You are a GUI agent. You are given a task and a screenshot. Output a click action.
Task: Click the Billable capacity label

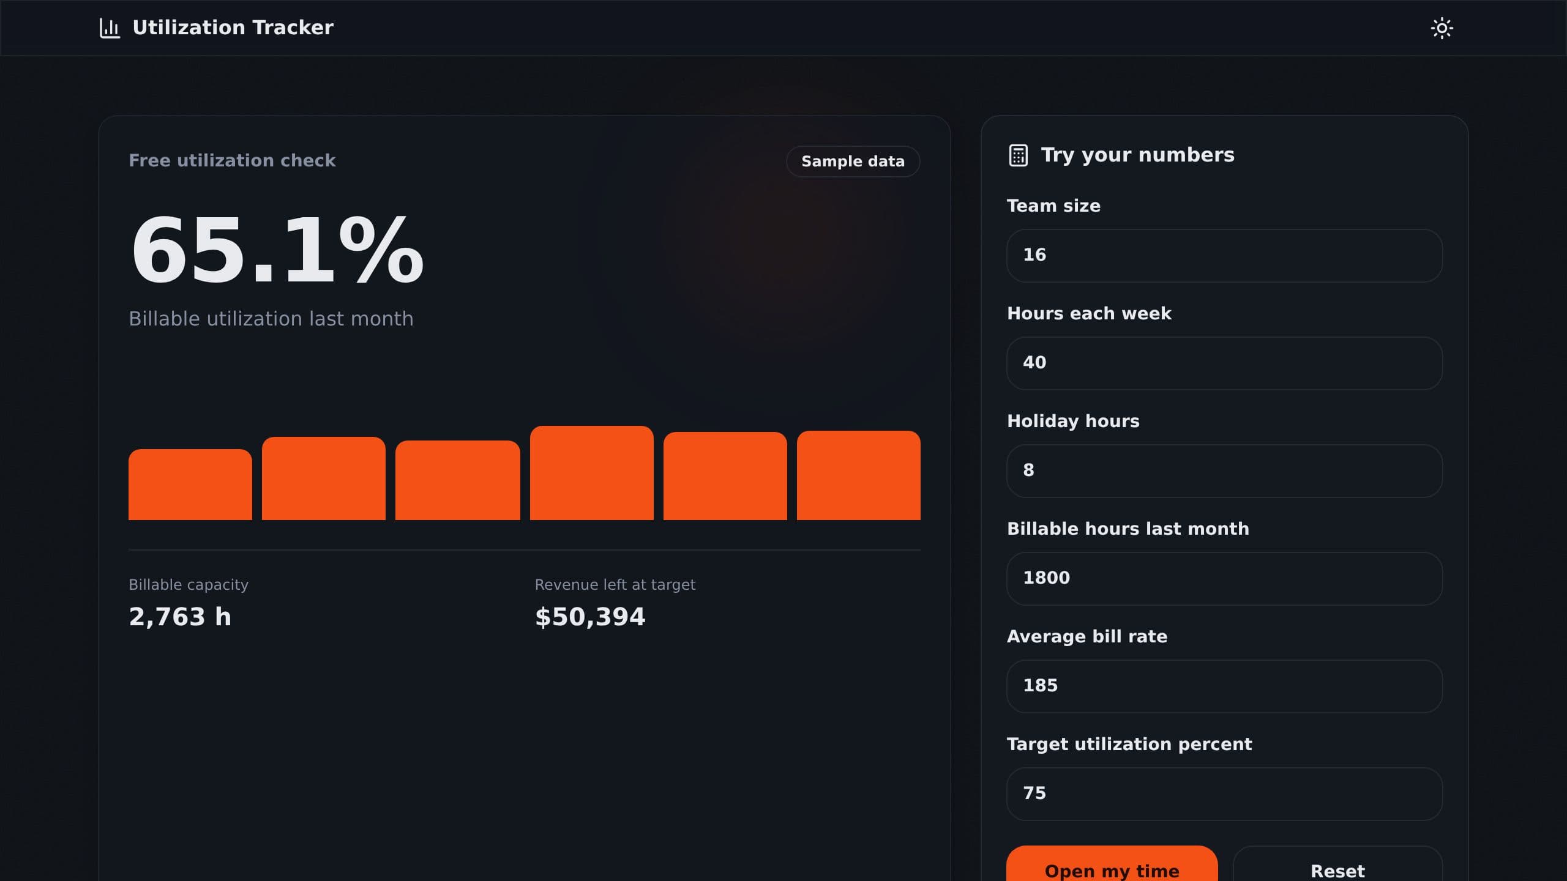point(189,585)
